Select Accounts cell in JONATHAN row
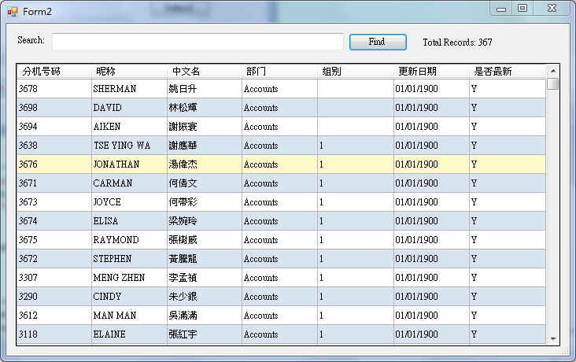 [279, 164]
